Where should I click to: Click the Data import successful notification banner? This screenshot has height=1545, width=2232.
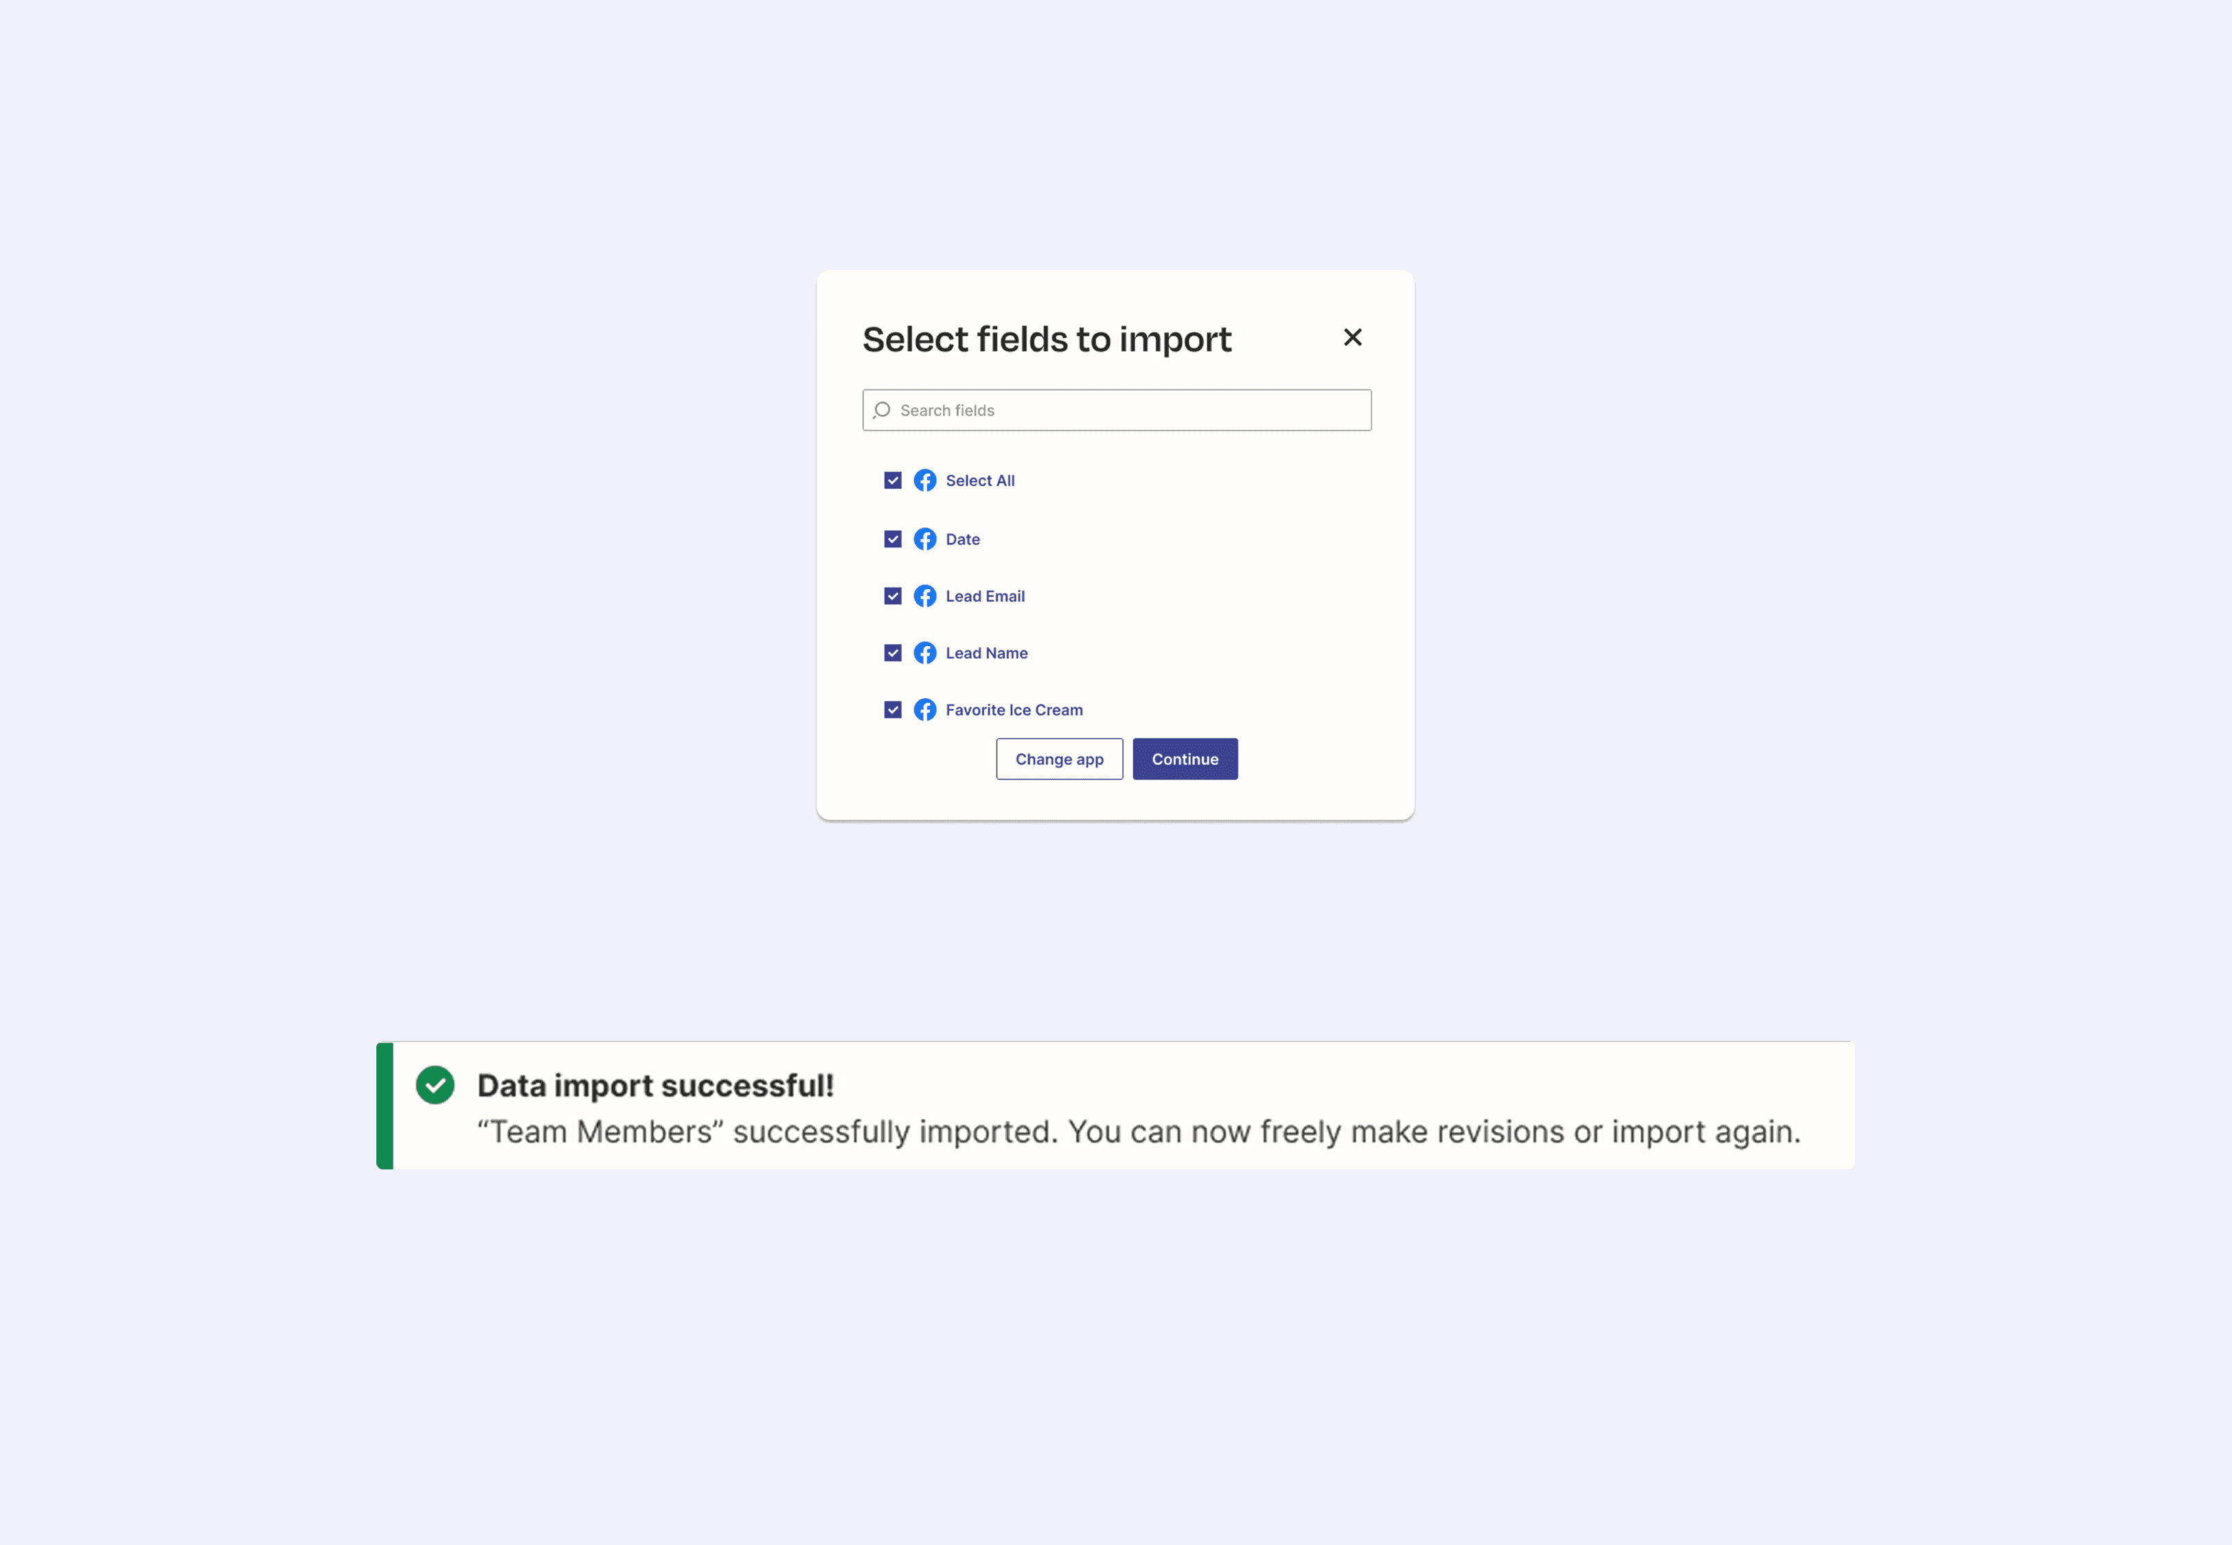click(x=1113, y=1103)
